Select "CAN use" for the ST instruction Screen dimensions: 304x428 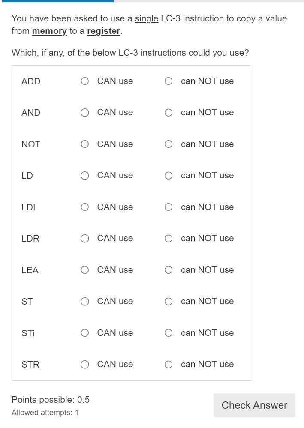point(84,301)
